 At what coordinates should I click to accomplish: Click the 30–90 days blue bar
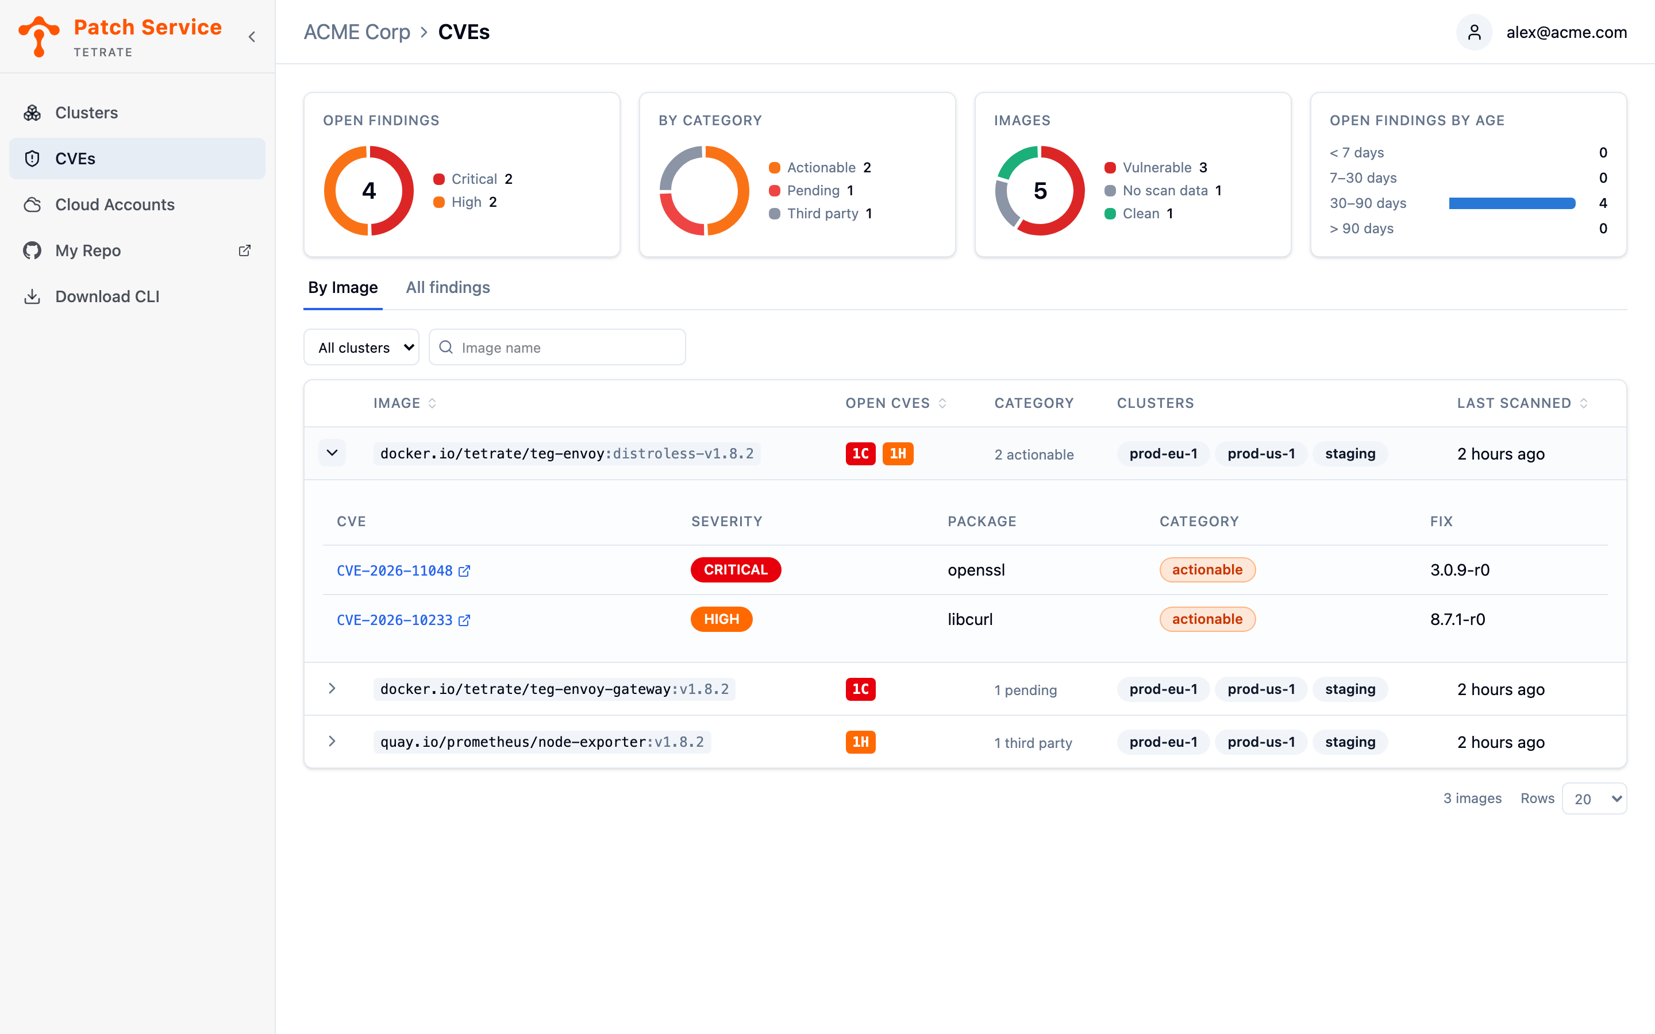[x=1512, y=203]
